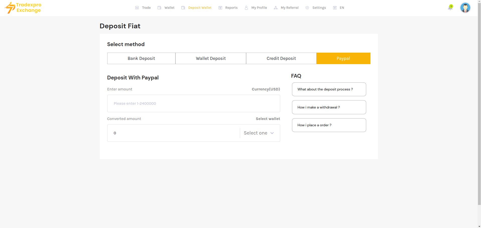Switch to Bank Deposit method
481x228 pixels.
(141, 58)
